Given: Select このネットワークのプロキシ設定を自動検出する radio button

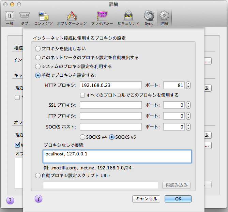Looking at the screenshot, I should (x=38, y=58).
